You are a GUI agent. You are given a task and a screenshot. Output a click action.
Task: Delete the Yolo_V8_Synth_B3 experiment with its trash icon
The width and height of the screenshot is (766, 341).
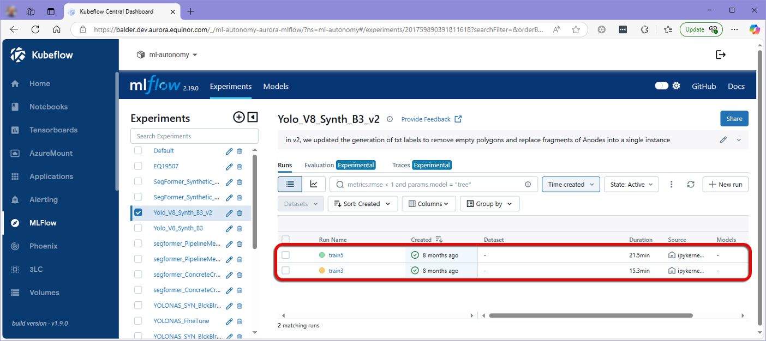click(240, 228)
